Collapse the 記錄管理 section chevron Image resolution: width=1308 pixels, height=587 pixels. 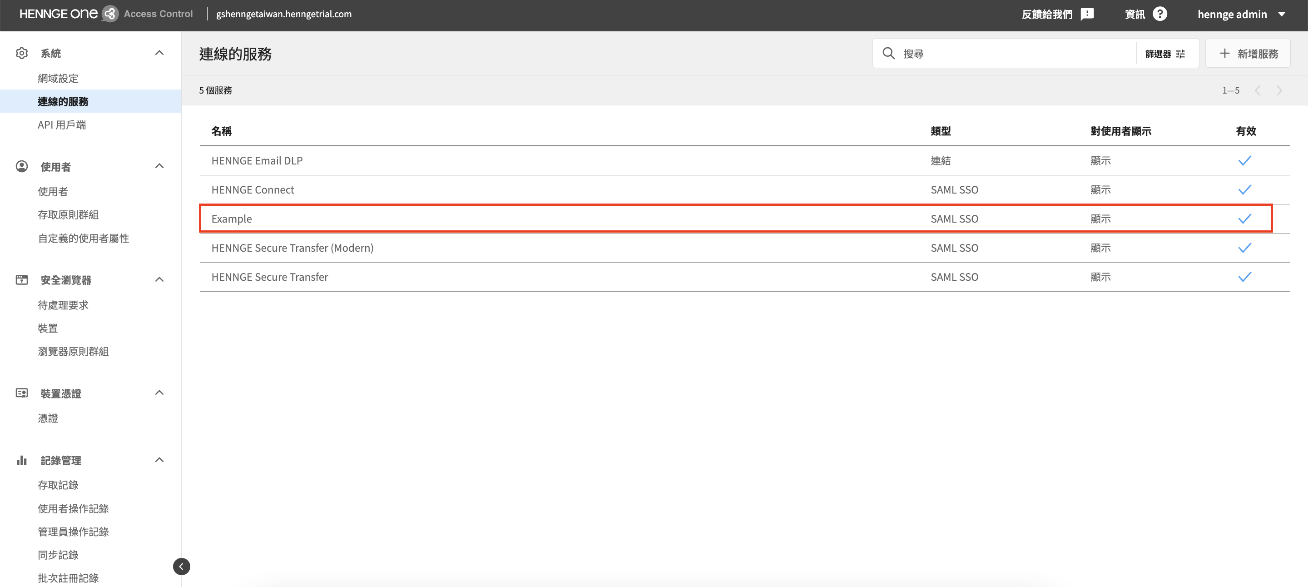[x=159, y=460]
